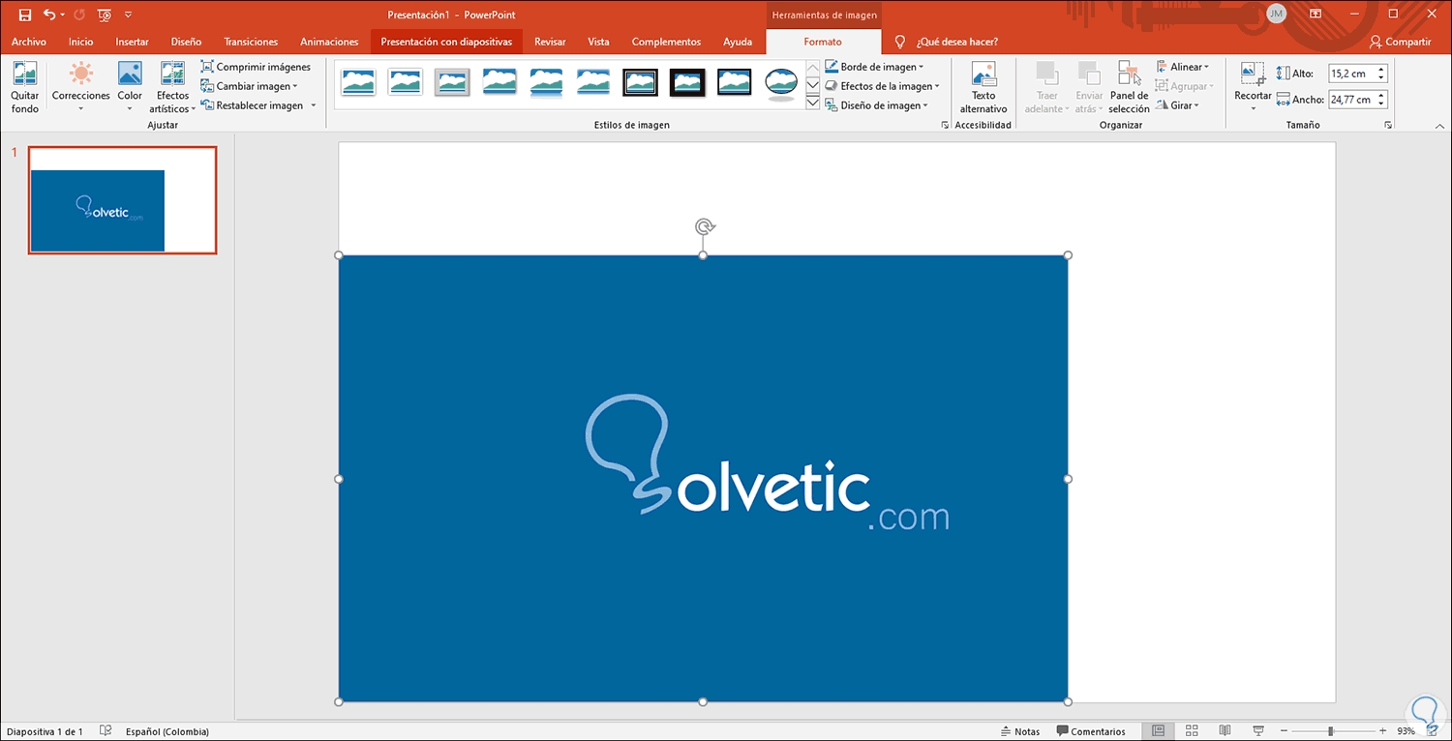This screenshot has width=1452, height=741.
Task: Open the Cambiar imagen dropdown
Action: pyautogui.click(x=249, y=86)
